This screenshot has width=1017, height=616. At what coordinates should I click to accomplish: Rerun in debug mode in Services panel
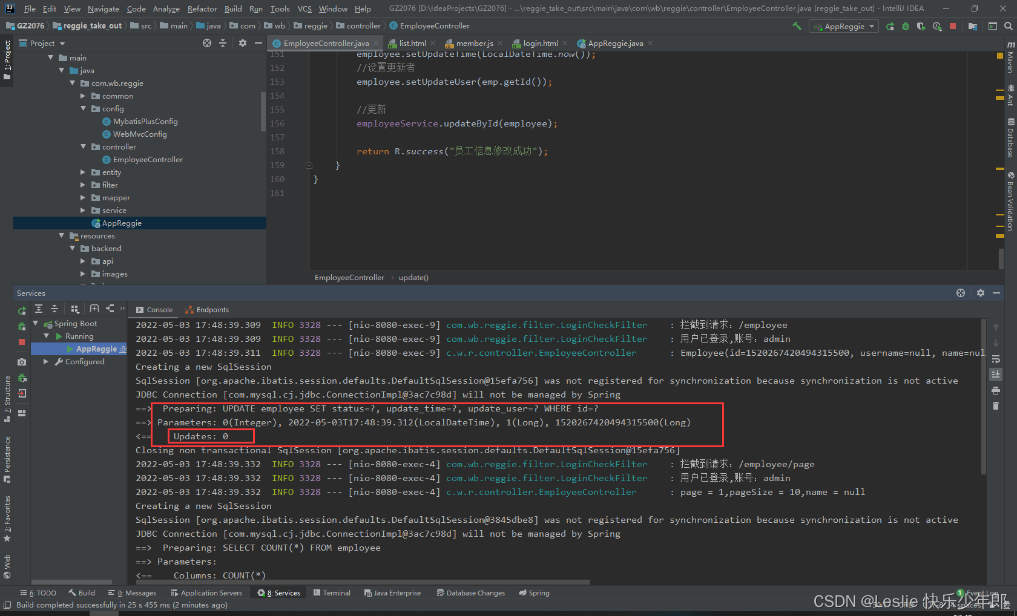[22, 326]
